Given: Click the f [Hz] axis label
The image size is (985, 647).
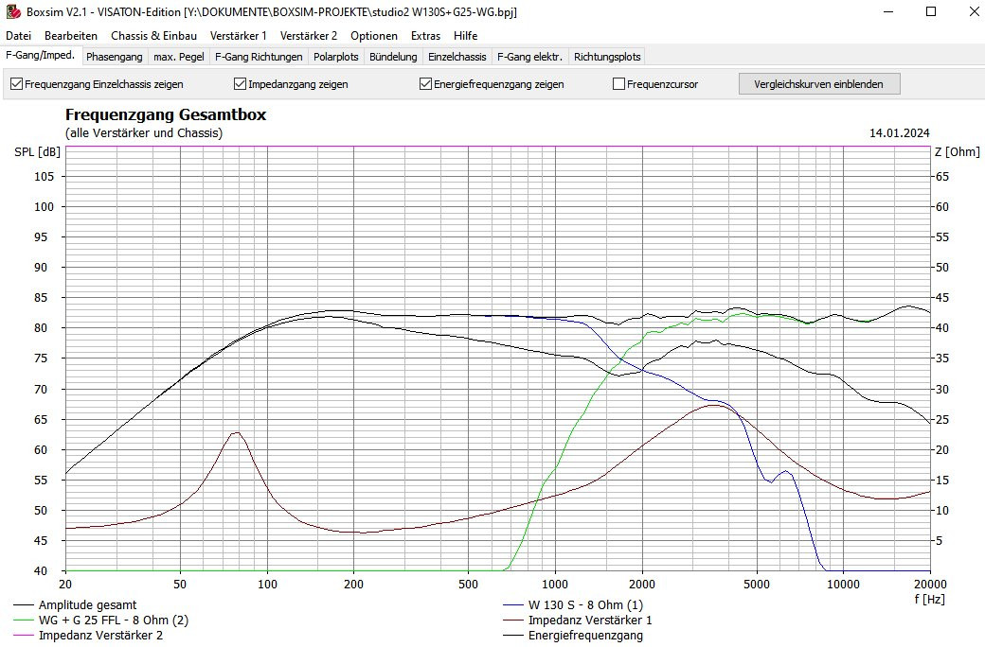Looking at the screenshot, I should (x=930, y=599).
